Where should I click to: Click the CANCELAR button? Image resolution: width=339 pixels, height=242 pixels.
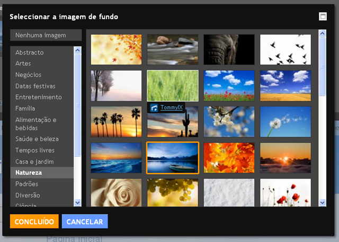point(85,221)
